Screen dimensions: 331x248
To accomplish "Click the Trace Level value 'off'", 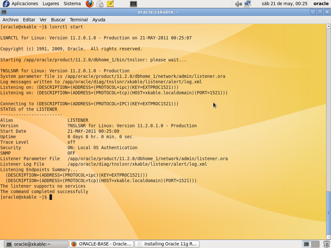I will click(71, 142).
